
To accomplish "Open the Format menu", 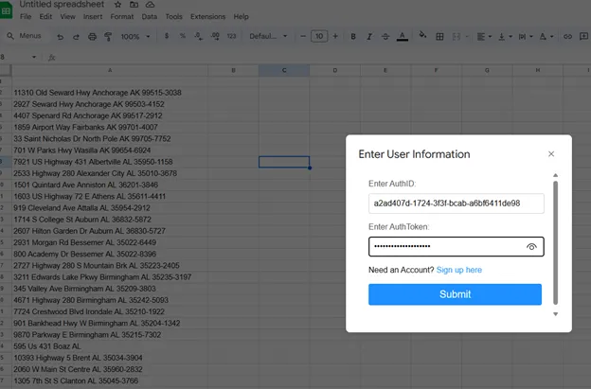I will click(121, 17).
